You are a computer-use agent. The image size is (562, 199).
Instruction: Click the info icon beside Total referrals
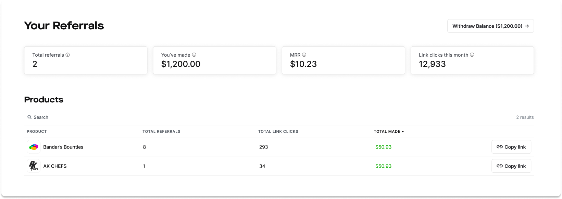(68, 55)
